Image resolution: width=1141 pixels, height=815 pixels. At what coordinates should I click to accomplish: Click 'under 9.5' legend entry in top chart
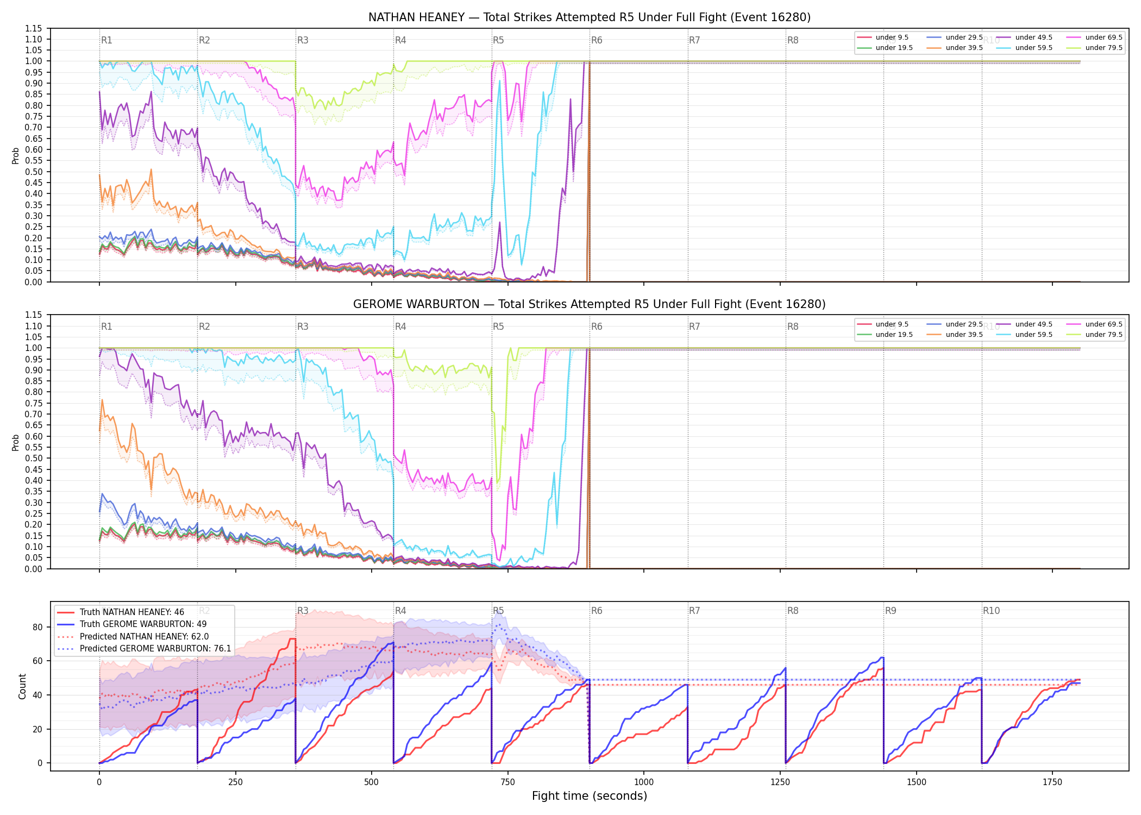(x=883, y=37)
